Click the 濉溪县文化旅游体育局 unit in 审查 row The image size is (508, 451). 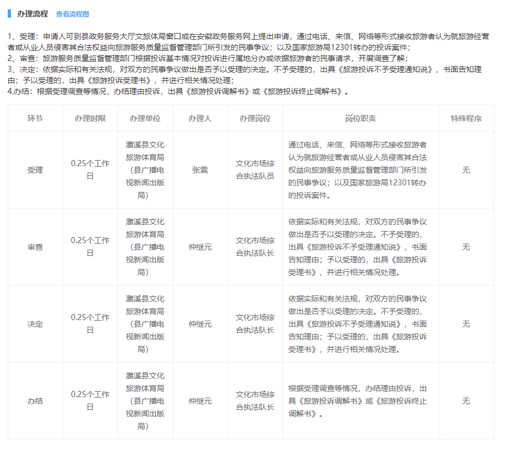click(145, 247)
